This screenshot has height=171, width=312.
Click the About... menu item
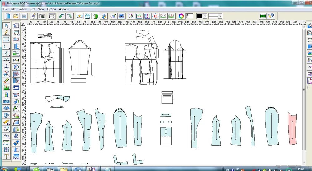click(x=64, y=9)
